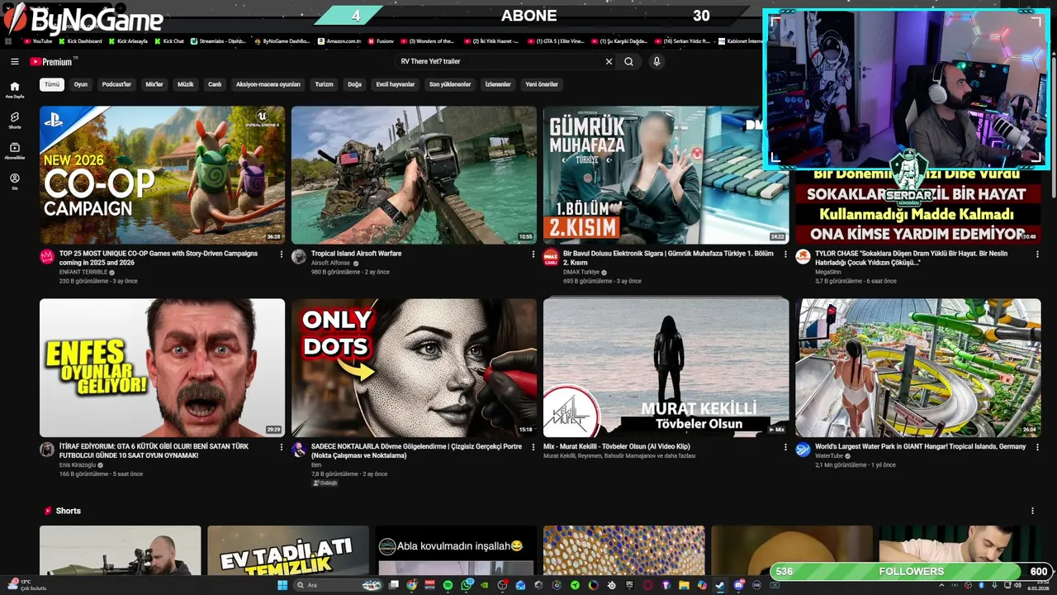
Task: Play the ONLY DOTS tattoo thumbnail
Action: [414, 368]
